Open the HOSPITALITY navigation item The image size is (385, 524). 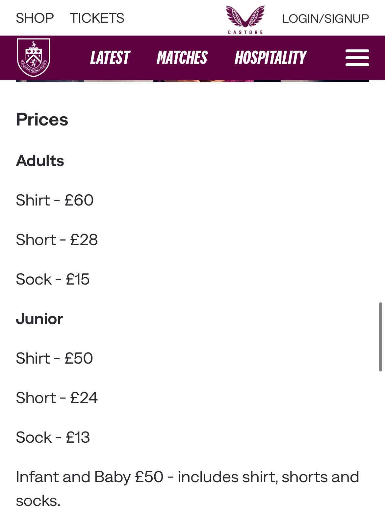tap(270, 58)
